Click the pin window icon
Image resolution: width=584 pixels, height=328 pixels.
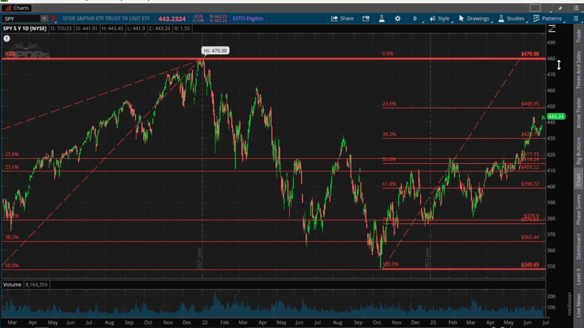[x=560, y=8]
